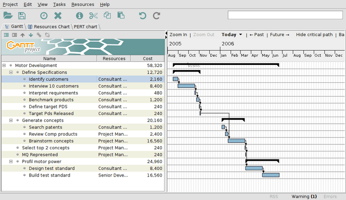Click the Zoom In button
Image resolution: width=346 pixels, height=200 pixels.
coord(178,35)
